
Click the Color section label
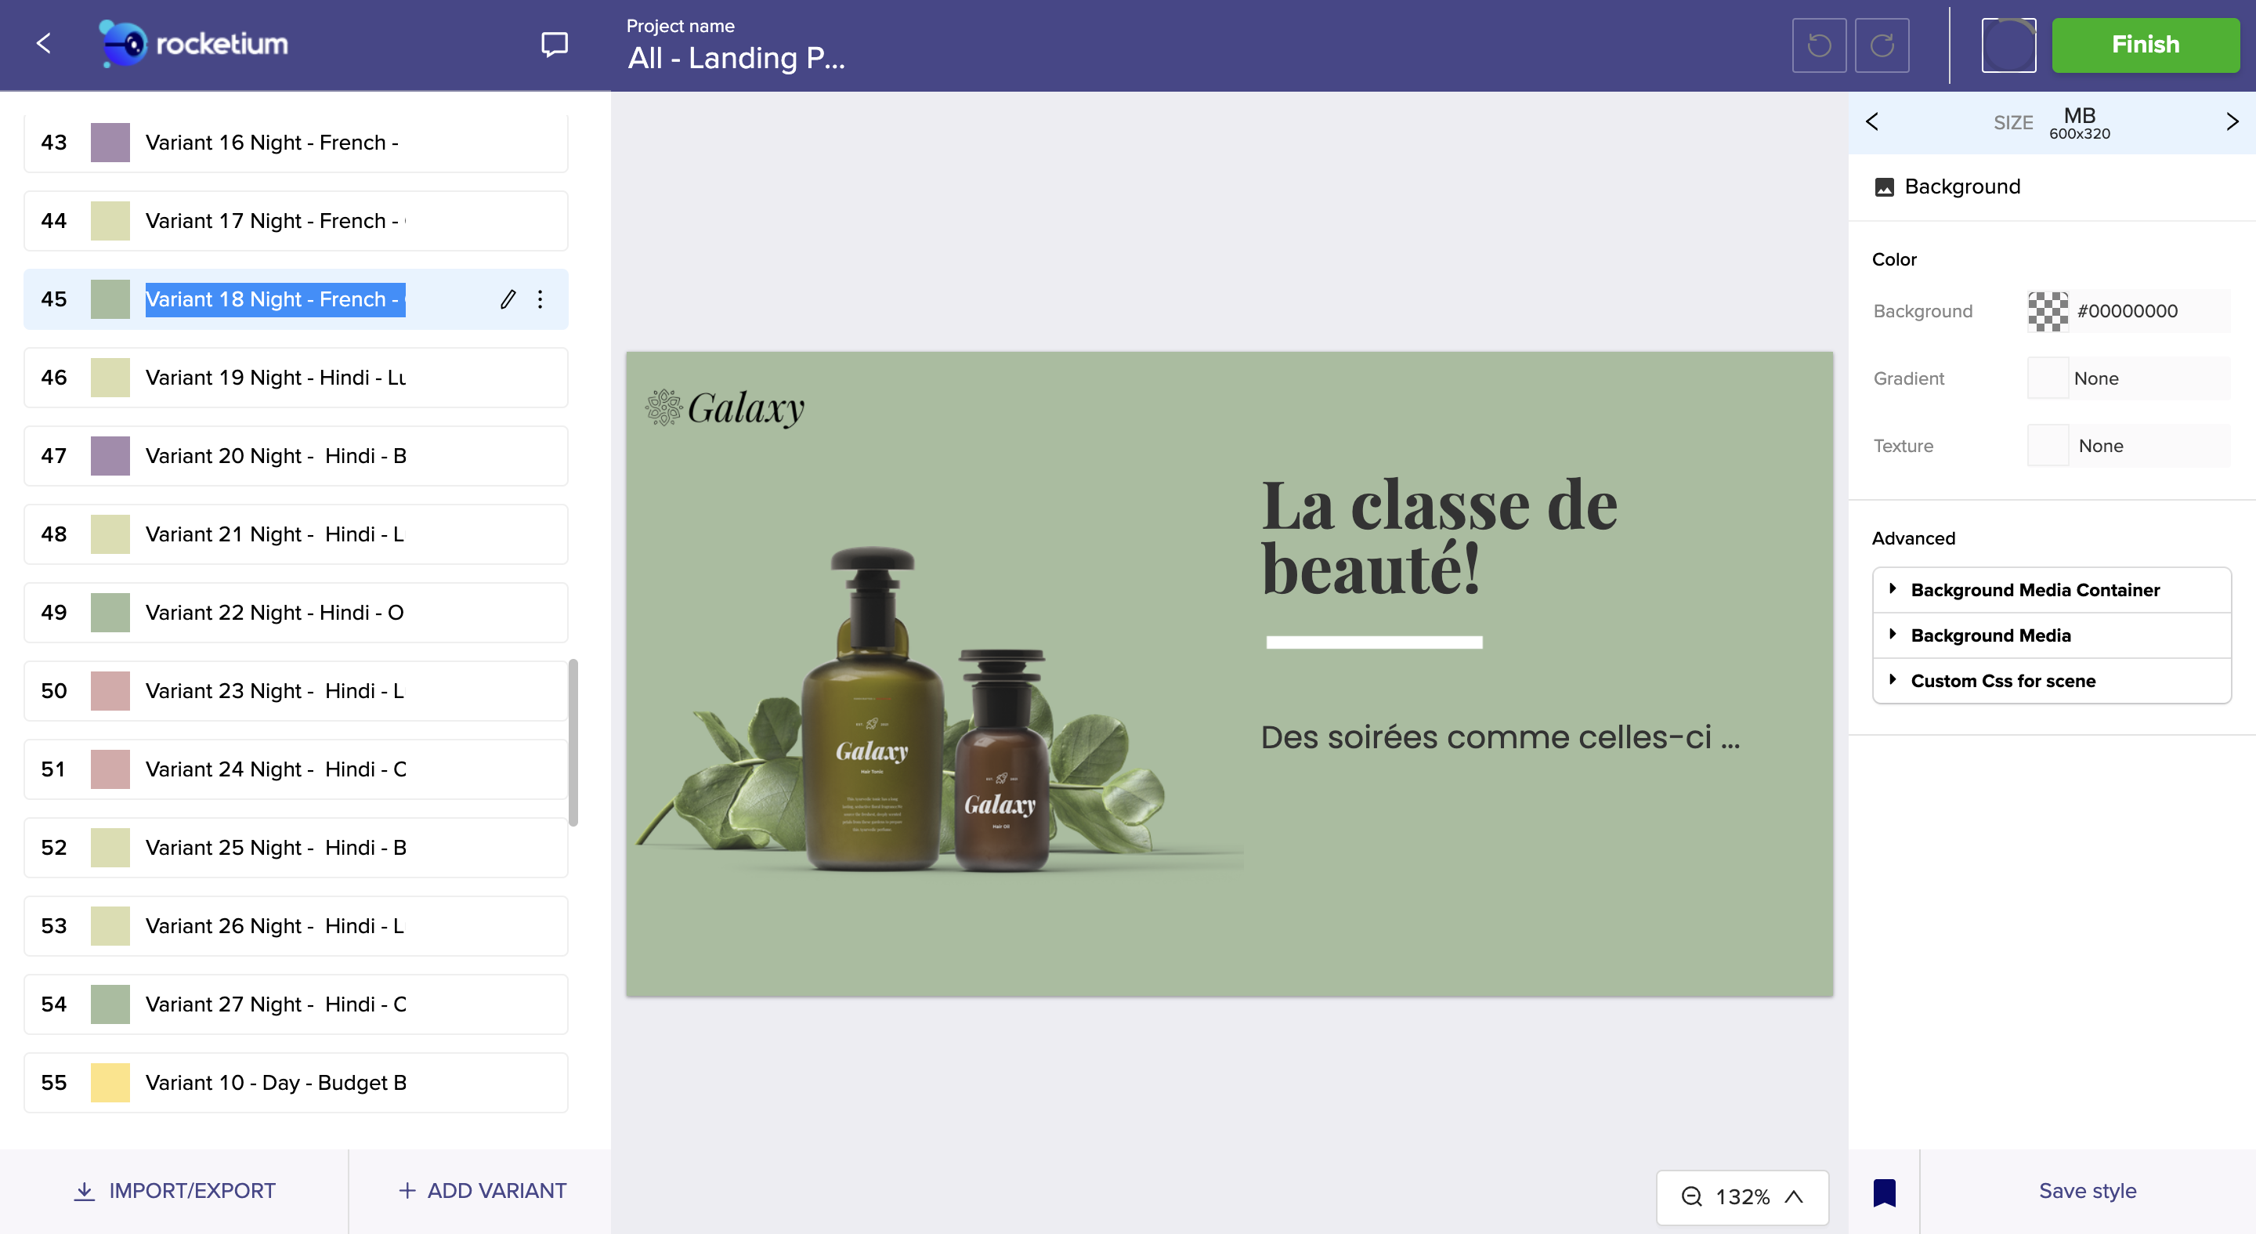[x=1893, y=259]
